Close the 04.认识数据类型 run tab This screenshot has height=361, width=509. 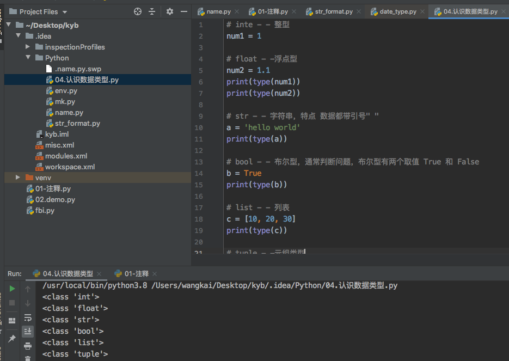(x=99, y=274)
